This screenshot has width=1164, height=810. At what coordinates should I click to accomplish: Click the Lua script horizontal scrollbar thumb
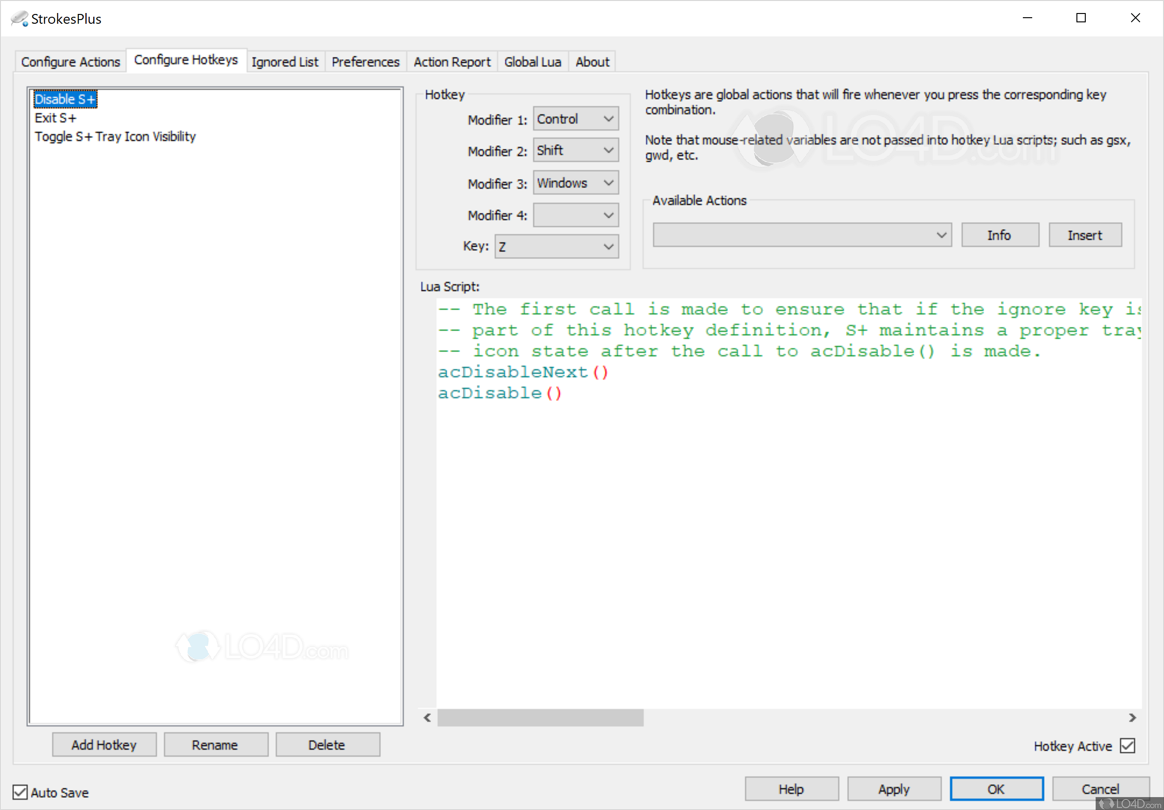point(540,718)
